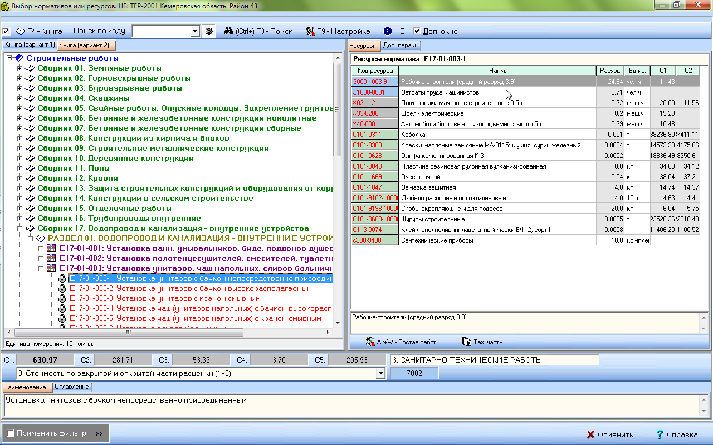Open the Поиск по коду dropdown
Image resolution: width=713 pixels, height=445 pixels.
pyautogui.click(x=194, y=32)
